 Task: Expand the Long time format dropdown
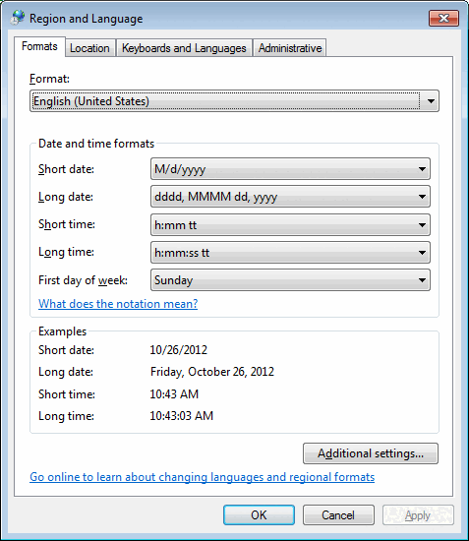coord(290,253)
